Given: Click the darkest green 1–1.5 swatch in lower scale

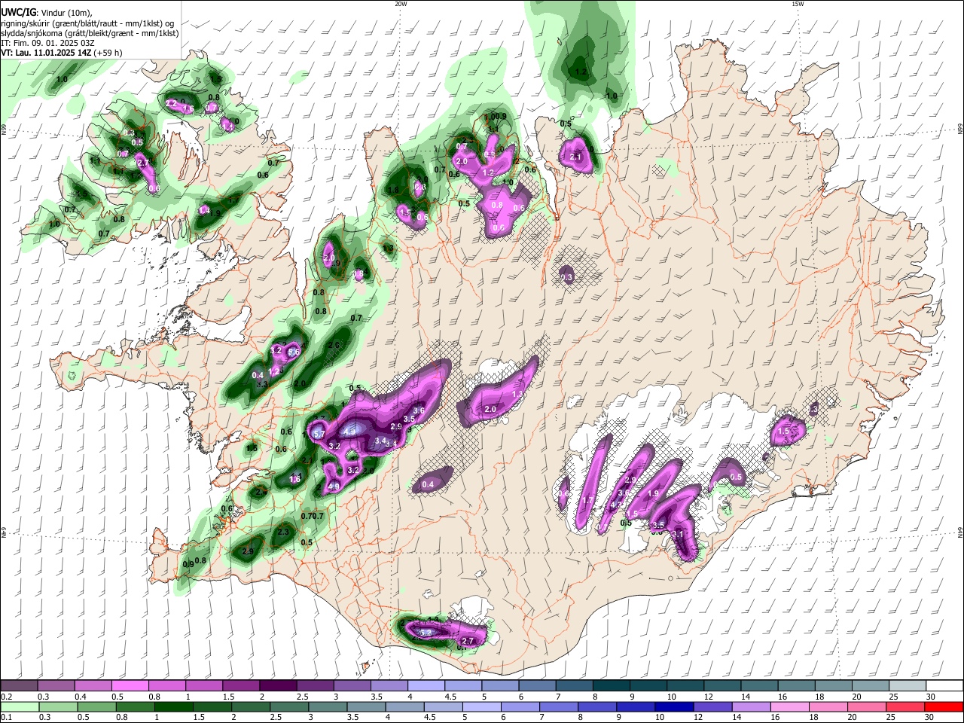Looking at the screenshot, I should tap(172, 706).
